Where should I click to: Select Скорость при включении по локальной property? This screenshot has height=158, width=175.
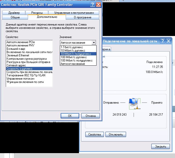point(29,72)
